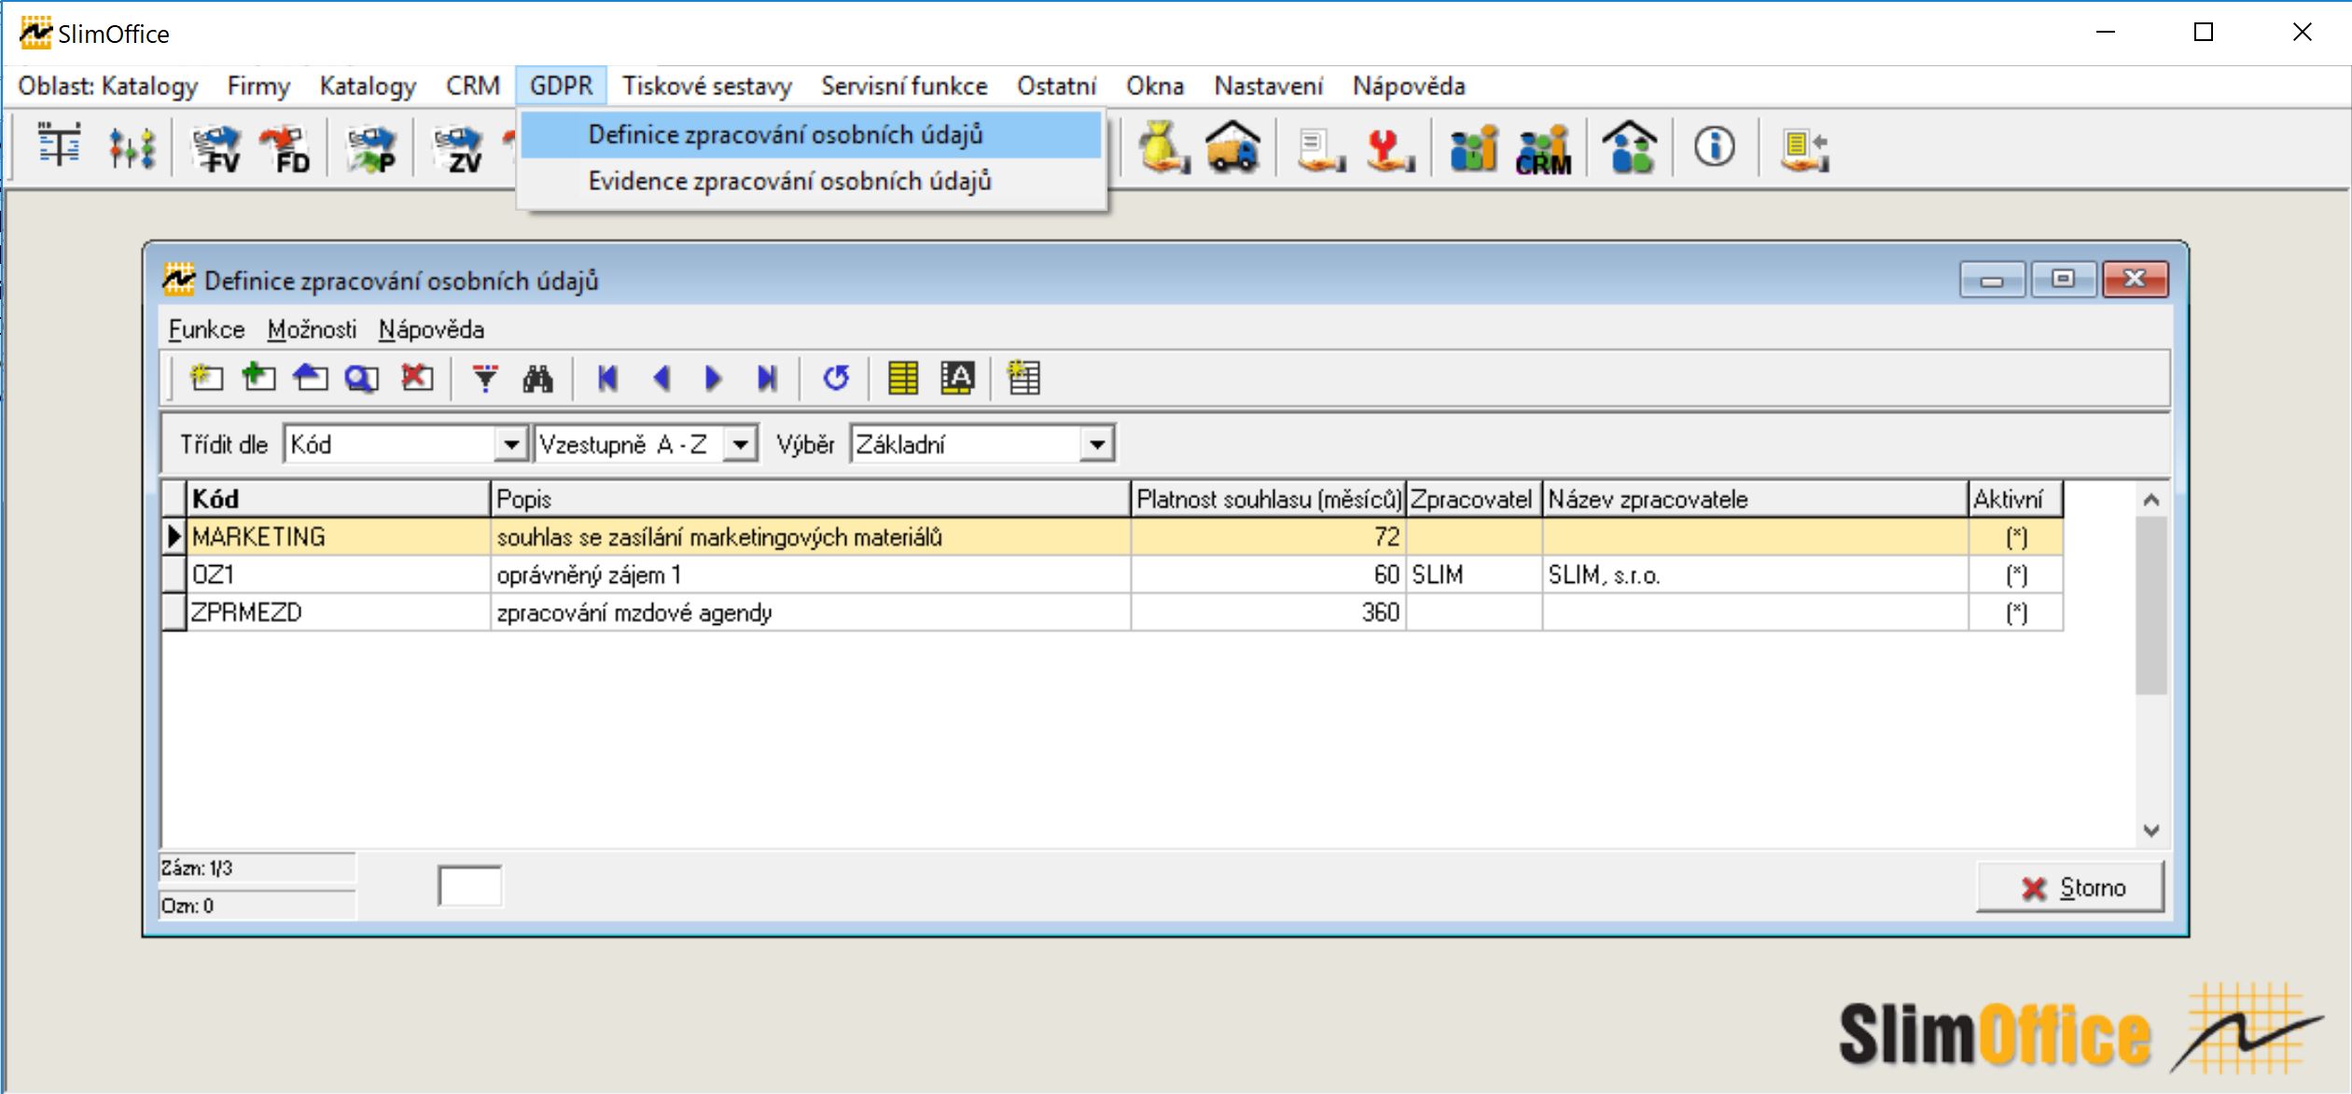Select the OZ1 row code cell
This screenshot has height=1094, width=2352.
[x=339, y=575]
